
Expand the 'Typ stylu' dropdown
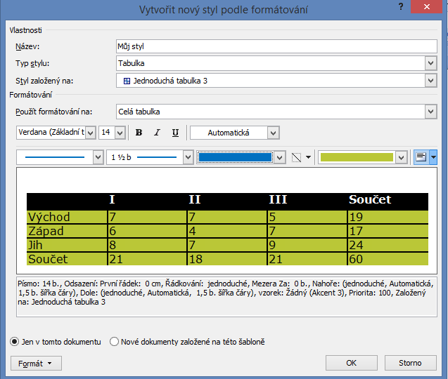[430, 64]
